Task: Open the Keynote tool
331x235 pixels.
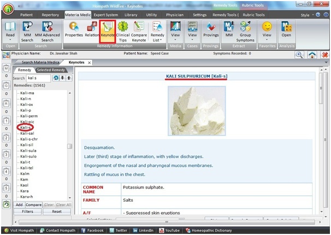Action: (108, 32)
